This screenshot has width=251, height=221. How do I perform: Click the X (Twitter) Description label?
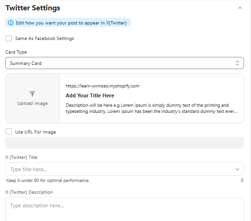[x=29, y=192]
